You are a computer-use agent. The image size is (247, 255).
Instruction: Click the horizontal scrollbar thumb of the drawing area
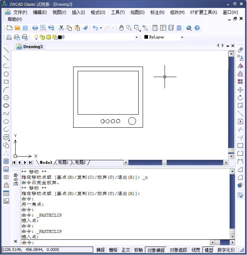[x=165, y=163]
